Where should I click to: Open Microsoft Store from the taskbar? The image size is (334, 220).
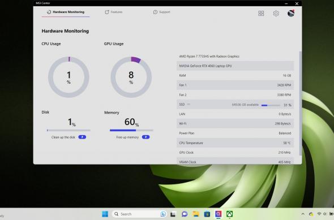[207, 214]
